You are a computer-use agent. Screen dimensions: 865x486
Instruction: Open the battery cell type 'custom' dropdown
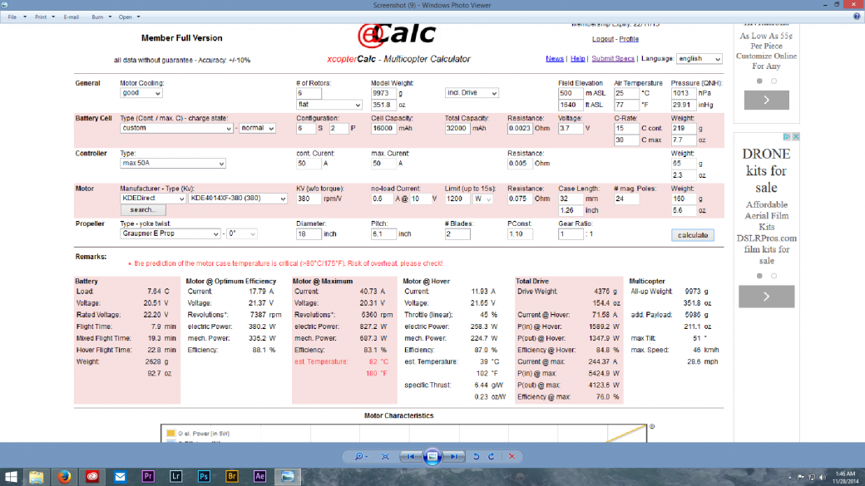176,129
